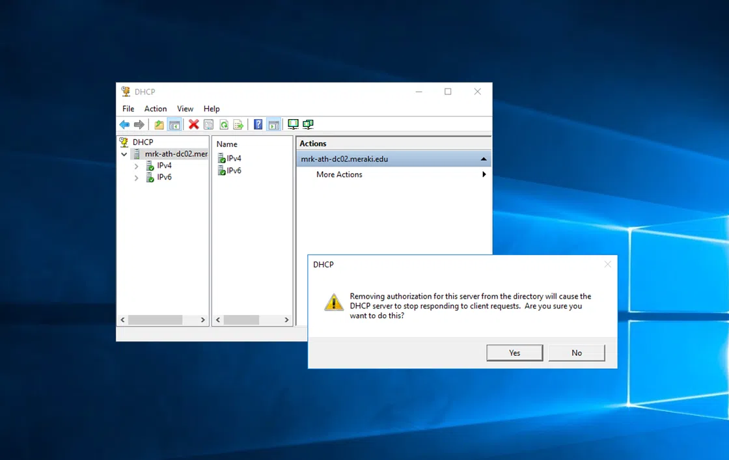This screenshot has height=460, width=729.
Task: Toggle the console tree pane visibility icon
Action: click(x=174, y=124)
